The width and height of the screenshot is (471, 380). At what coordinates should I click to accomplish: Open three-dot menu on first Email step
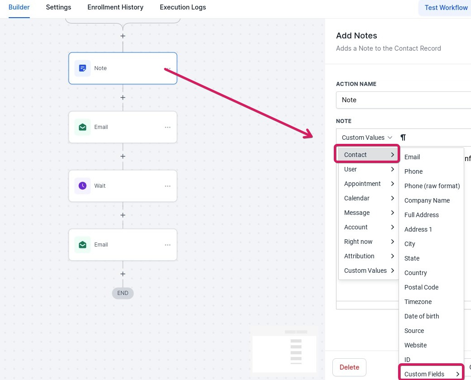click(x=168, y=127)
